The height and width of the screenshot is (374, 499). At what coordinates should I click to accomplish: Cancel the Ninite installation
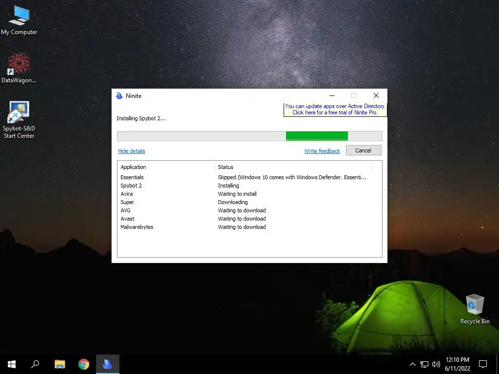(x=364, y=150)
